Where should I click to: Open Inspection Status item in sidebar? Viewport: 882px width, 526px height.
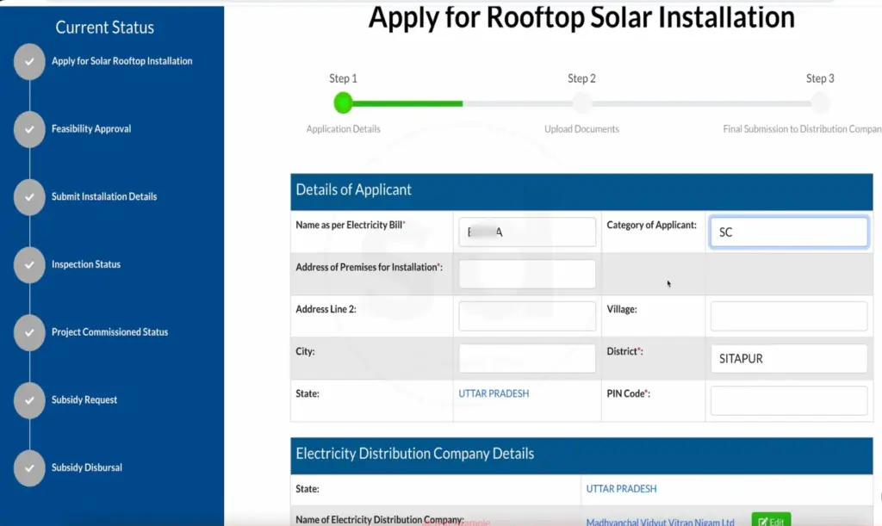click(x=86, y=264)
